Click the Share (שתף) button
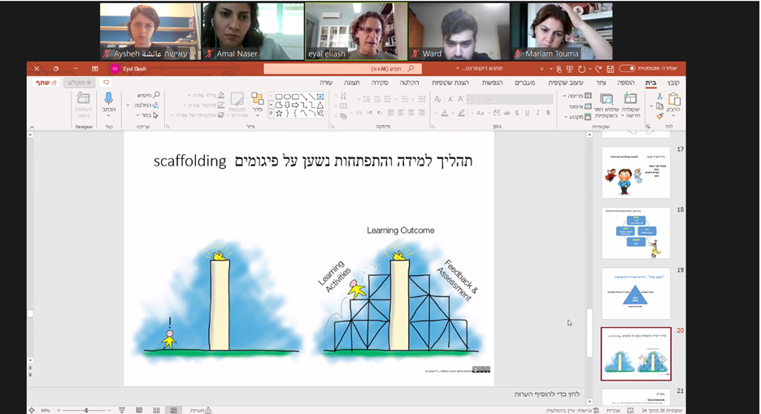The height and width of the screenshot is (414, 761). tap(46, 83)
